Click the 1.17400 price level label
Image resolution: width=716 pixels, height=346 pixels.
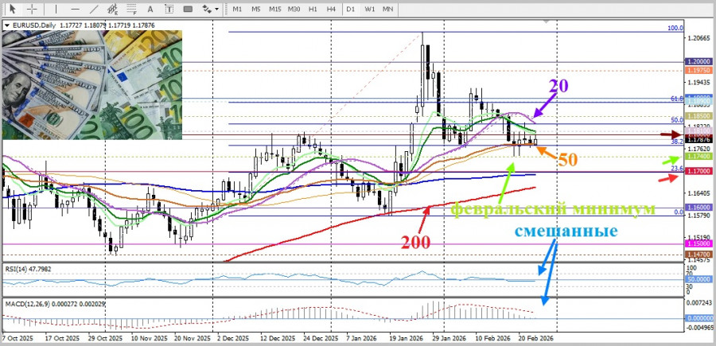[698, 156]
